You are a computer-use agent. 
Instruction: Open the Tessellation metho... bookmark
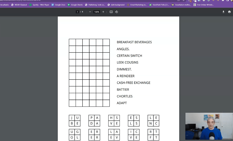point(182,5)
